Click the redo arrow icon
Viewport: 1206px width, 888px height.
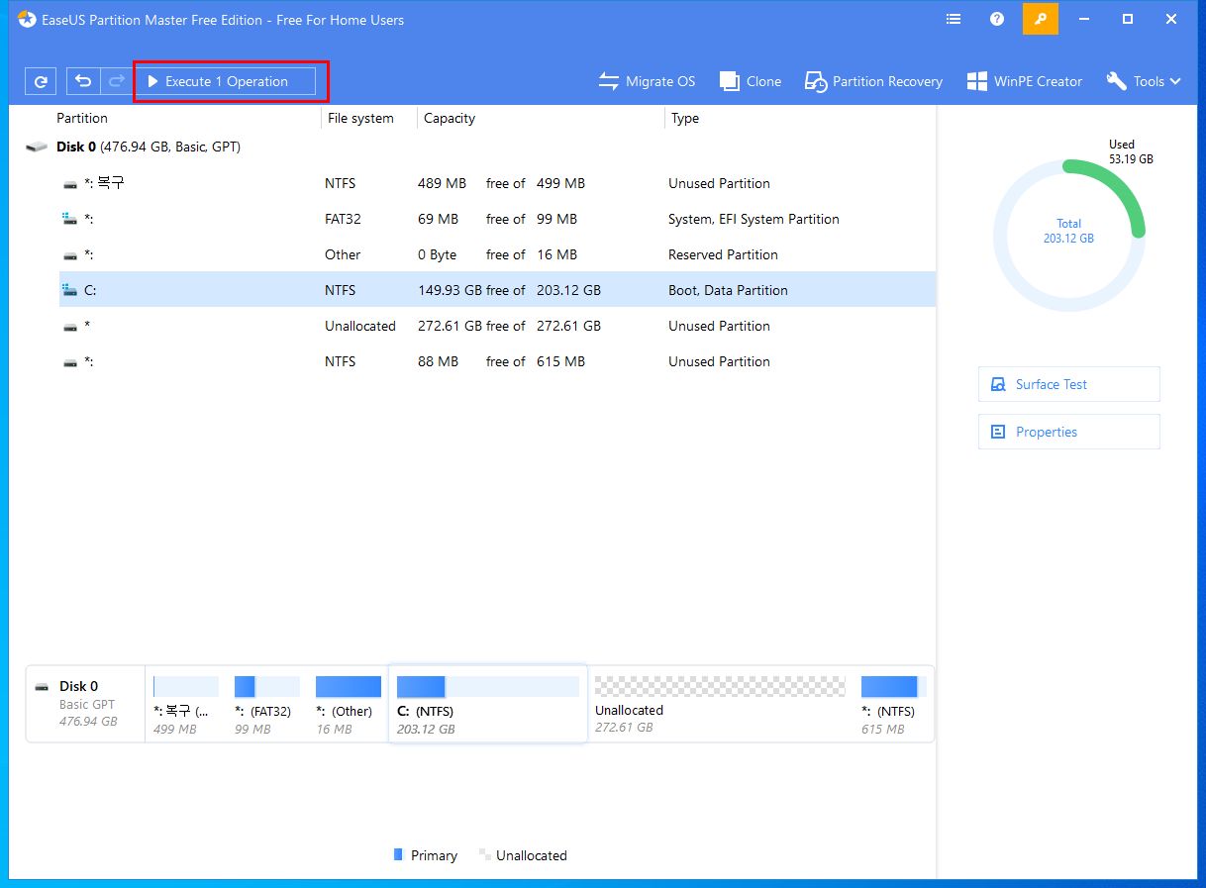point(116,81)
